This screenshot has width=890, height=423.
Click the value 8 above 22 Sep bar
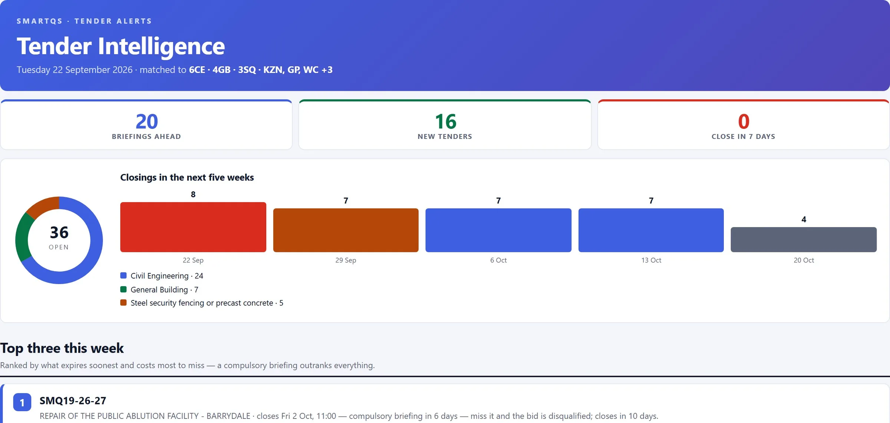point(193,194)
